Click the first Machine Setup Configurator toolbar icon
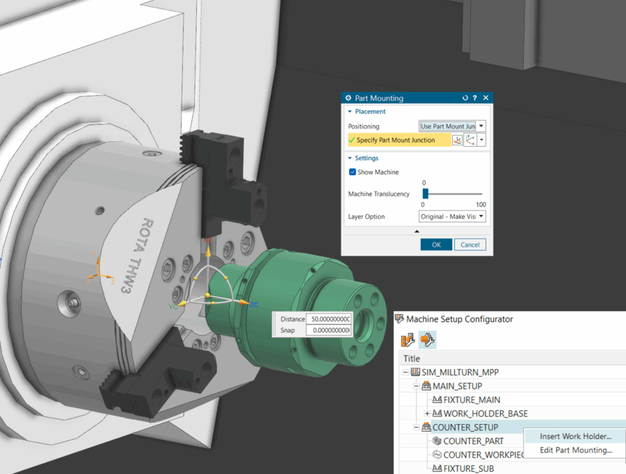626x474 pixels. tap(408, 341)
